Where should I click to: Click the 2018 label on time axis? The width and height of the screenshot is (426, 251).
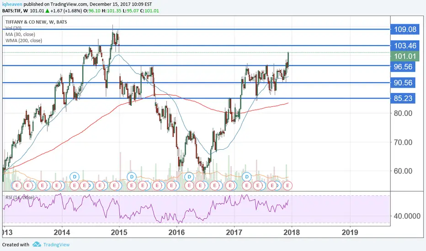[292, 232]
